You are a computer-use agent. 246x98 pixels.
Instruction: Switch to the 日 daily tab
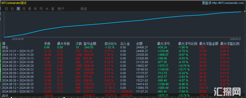[x=12, y=9]
